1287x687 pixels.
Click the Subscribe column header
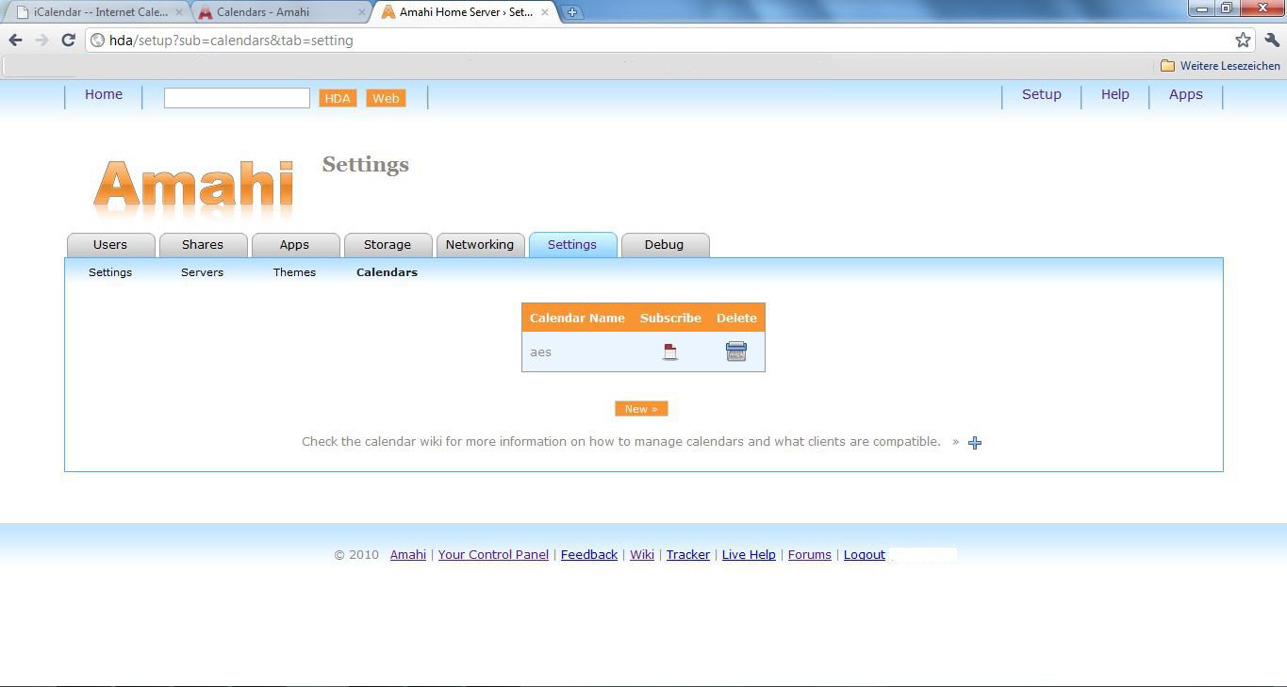pyautogui.click(x=670, y=319)
